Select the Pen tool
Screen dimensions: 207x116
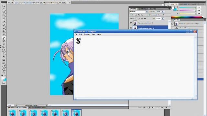[x=4, y=50]
